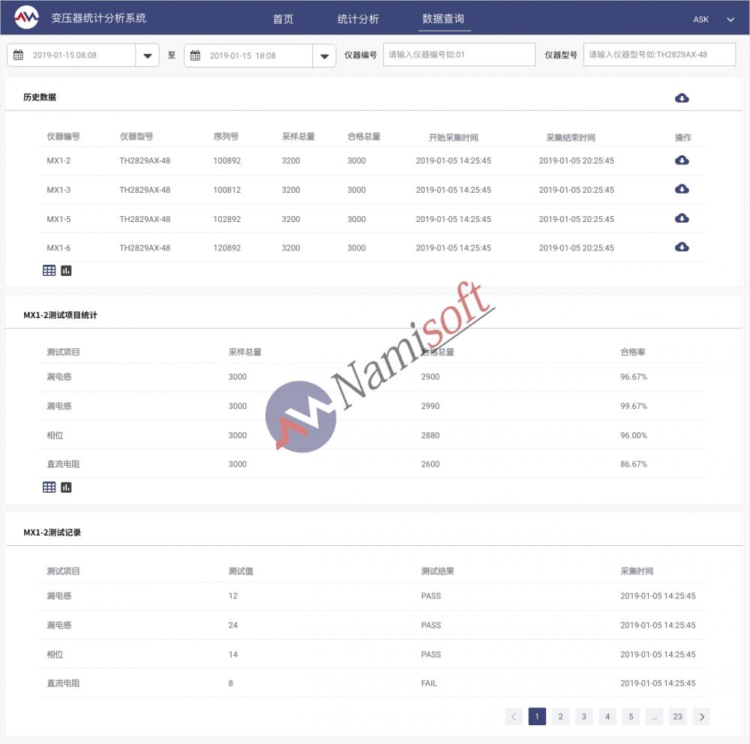Viewport: 750px width, 744px height.
Task: Click next page arrow in pagination
Action: point(701,717)
